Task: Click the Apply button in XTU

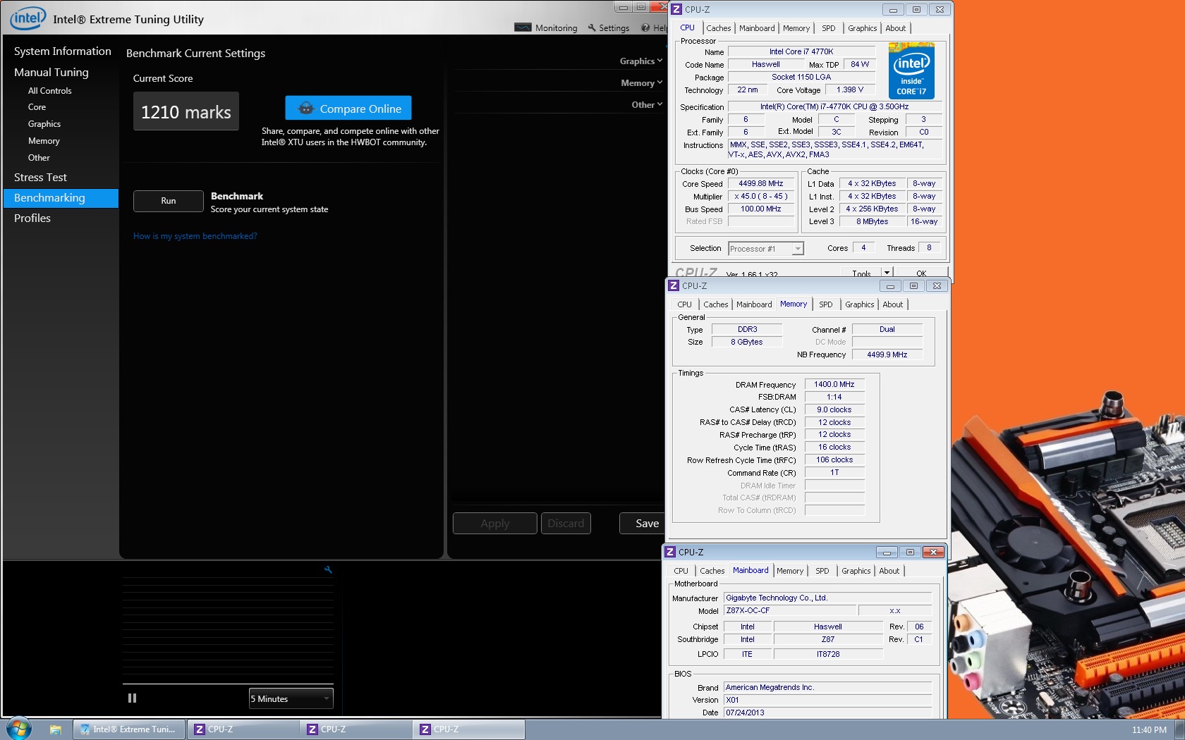Action: tap(495, 523)
